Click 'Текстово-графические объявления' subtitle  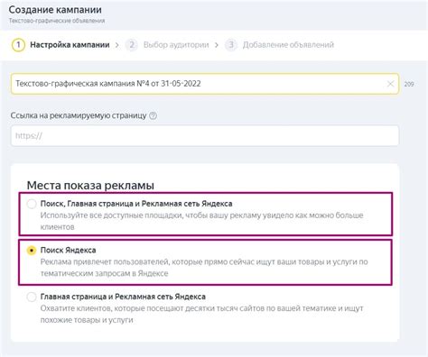[57, 21]
